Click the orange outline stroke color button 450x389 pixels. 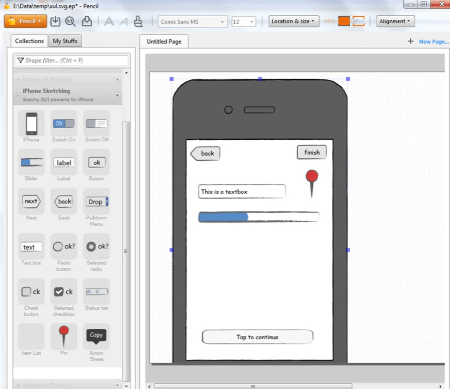[358, 21]
